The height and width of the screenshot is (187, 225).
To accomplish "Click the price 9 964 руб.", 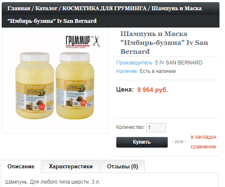I will click(x=152, y=90).
